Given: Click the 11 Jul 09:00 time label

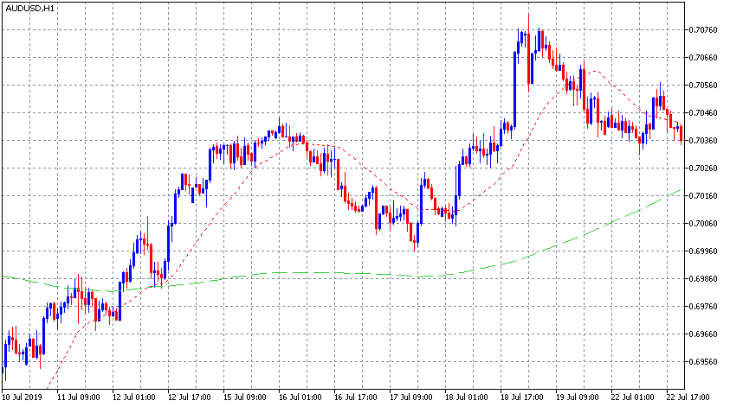Looking at the screenshot, I should [x=78, y=397].
